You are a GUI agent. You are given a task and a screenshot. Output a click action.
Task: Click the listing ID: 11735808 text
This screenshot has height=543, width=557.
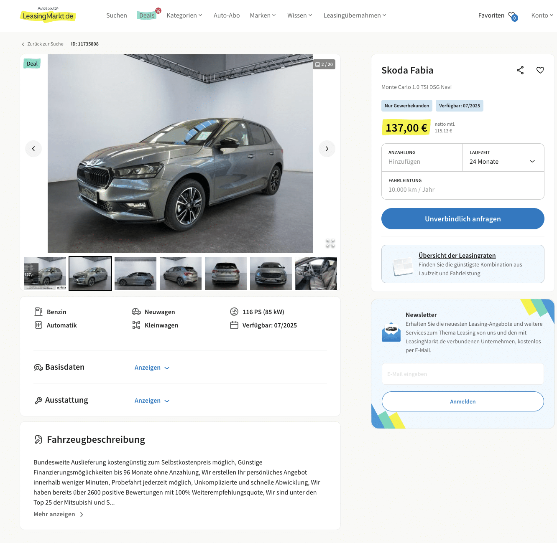coord(85,44)
